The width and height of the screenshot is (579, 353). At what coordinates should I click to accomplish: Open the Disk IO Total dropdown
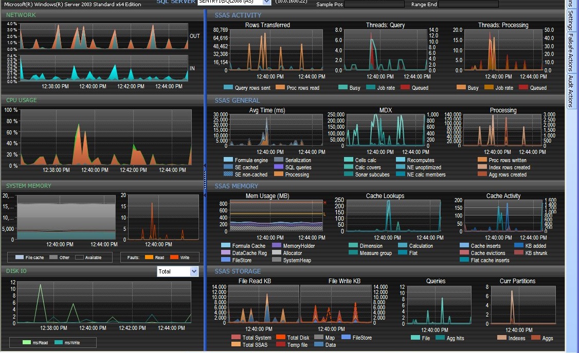click(194, 271)
